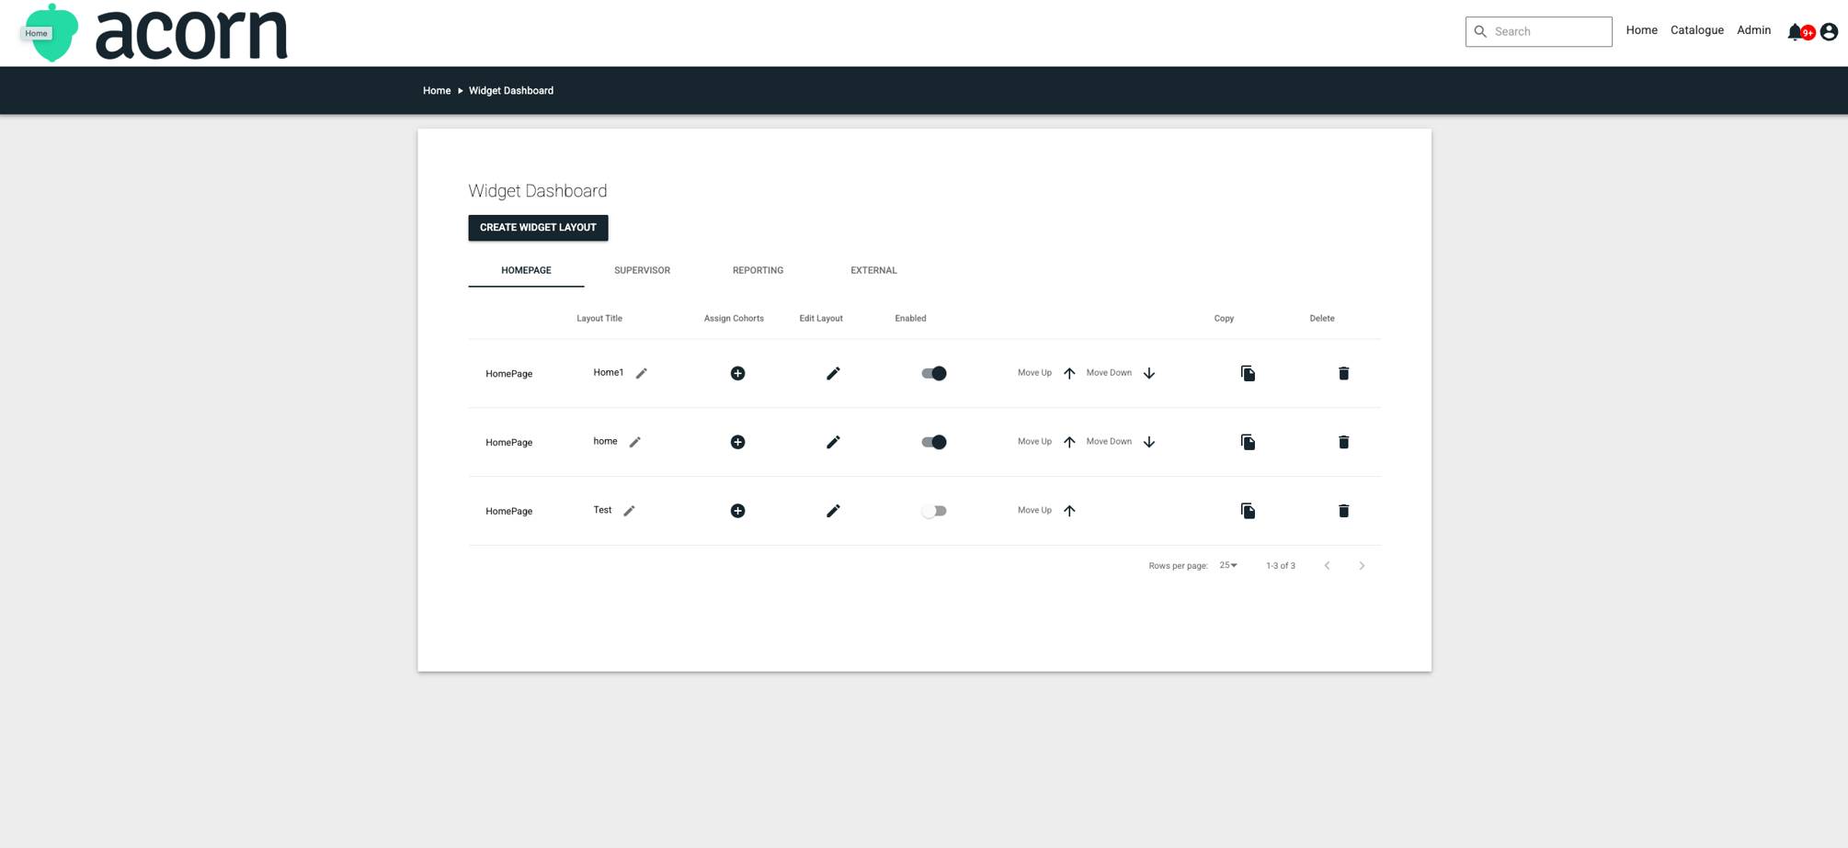1848x848 pixels.
Task: Click the Assign Cohorts plus icon for Test
Action: [x=737, y=510]
